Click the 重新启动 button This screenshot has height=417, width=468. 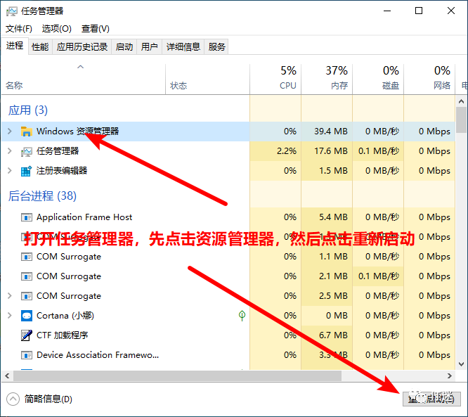click(x=431, y=399)
